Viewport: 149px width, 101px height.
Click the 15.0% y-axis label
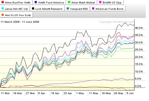[139, 64]
